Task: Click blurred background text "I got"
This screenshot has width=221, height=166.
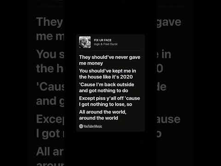Action: coord(50,133)
